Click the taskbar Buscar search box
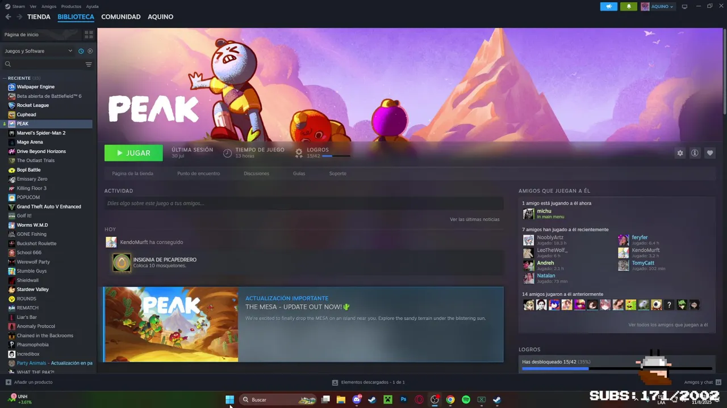Image resolution: width=727 pixels, height=408 pixels. click(278, 399)
